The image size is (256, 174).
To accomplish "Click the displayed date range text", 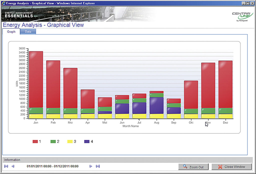I will [52, 166].
